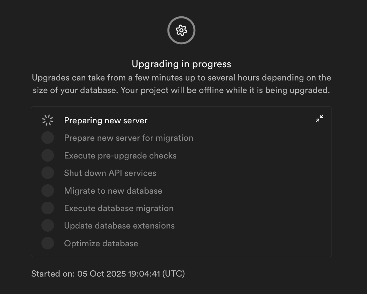Click the Optimize database step

101,243
